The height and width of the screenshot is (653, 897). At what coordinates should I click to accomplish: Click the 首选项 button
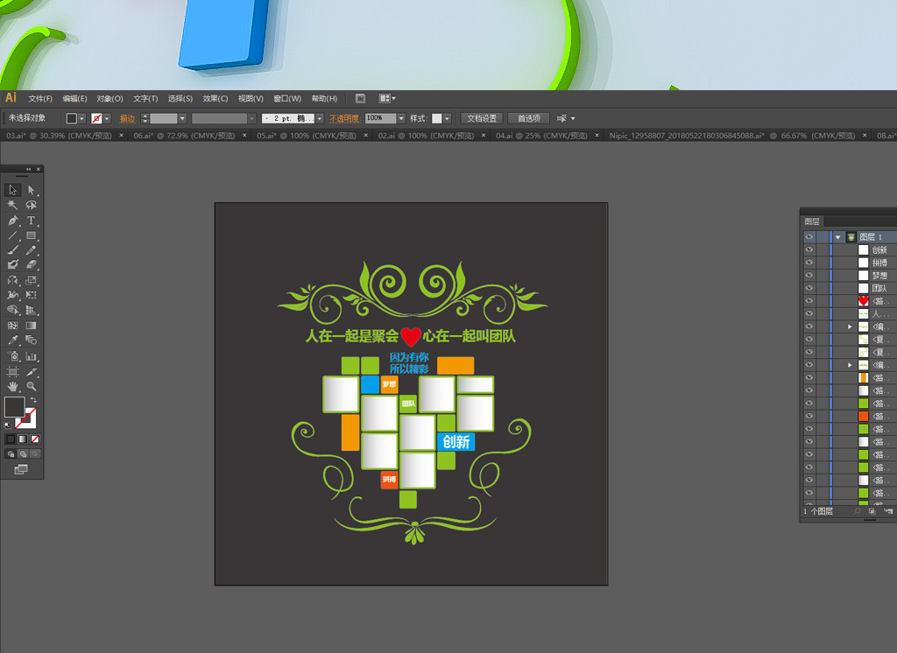click(528, 118)
